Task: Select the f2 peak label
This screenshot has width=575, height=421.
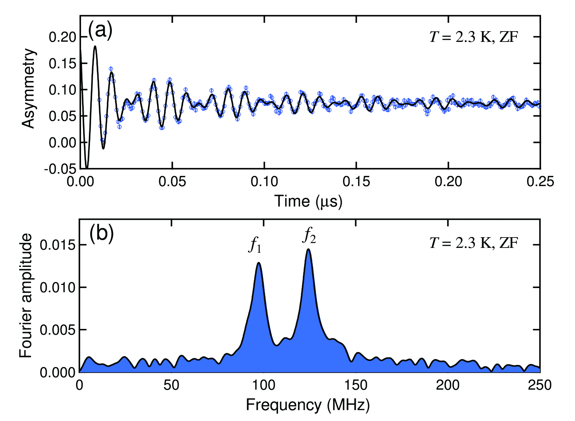Action: [x=309, y=235]
